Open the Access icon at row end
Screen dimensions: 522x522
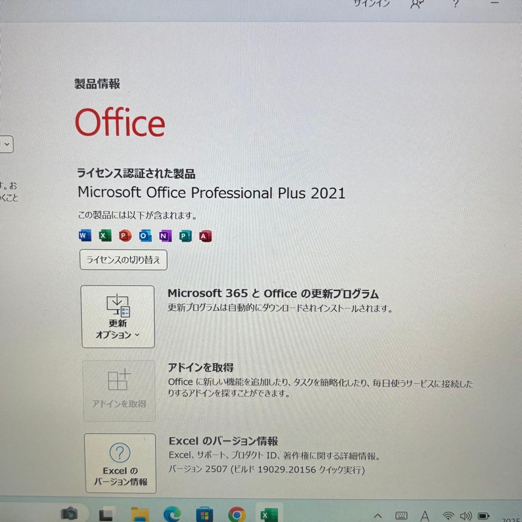[205, 235]
